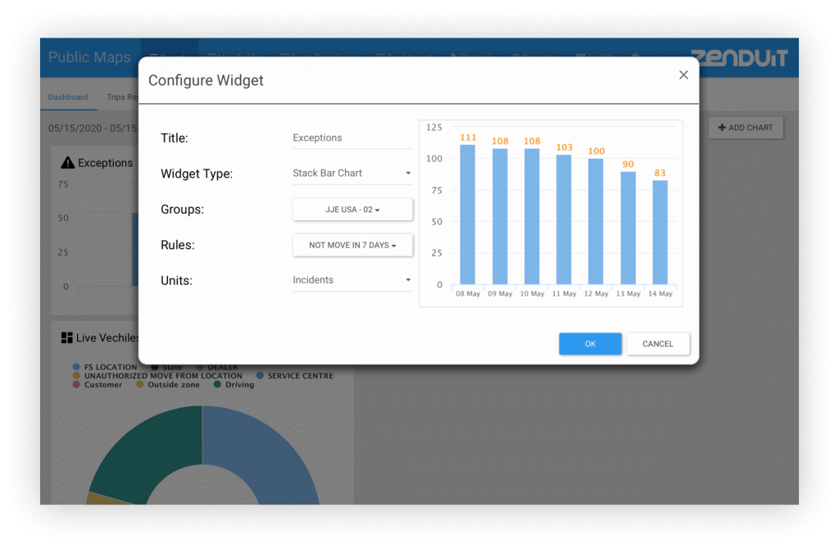Toggle the SERVICE CENTRE legend entry

tap(261, 376)
